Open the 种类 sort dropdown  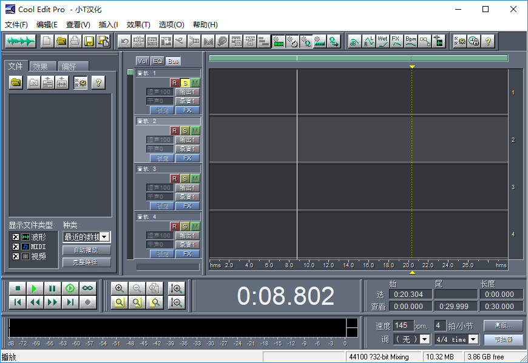pyautogui.click(x=104, y=237)
